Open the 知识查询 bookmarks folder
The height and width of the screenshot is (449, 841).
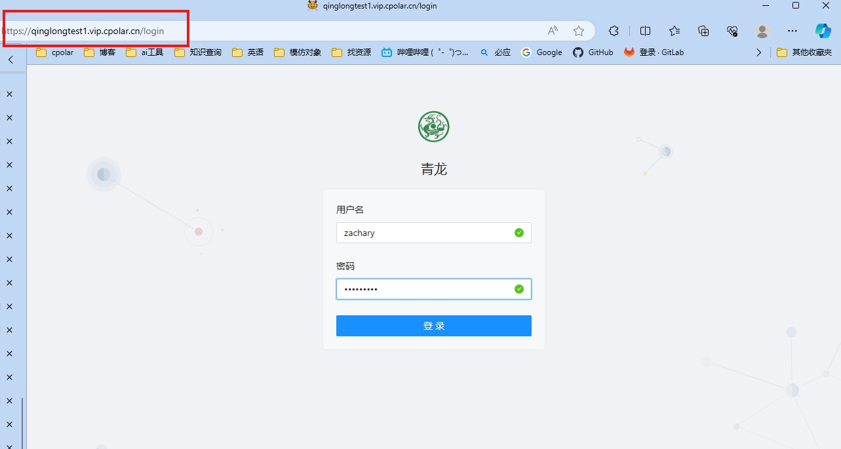point(198,52)
